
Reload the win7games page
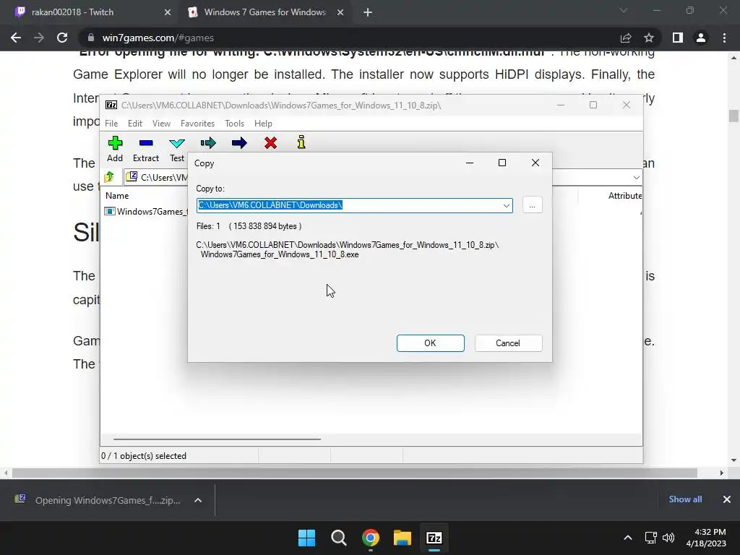(x=62, y=38)
